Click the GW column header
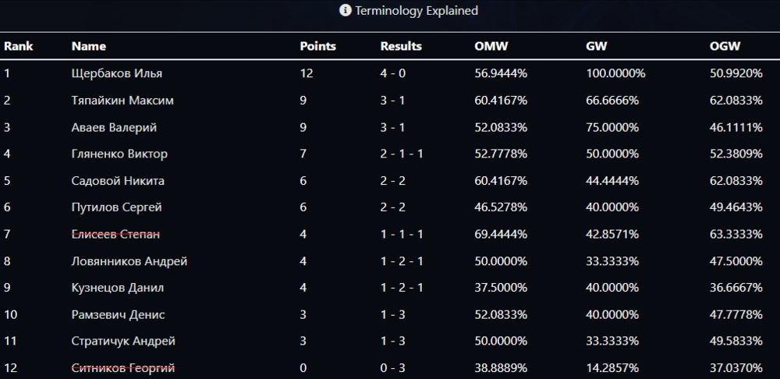The image size is (780, 379). click(596, 46)
